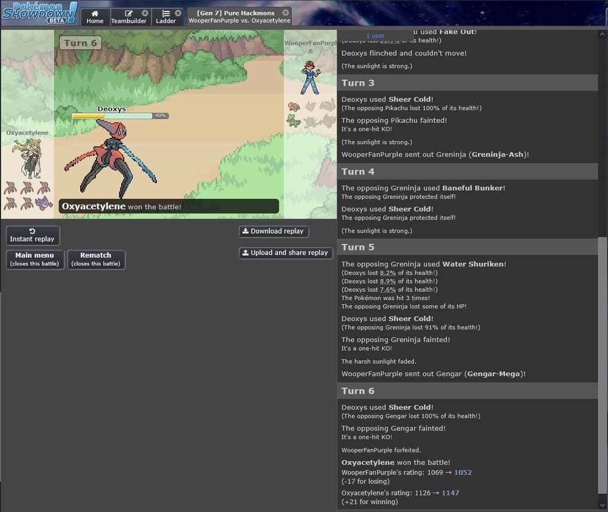The height and width of the screenshot is (512, 608).
Task: Select the Gen 7 Pure Hackmons battle tab
Action: [x=239, y=16]
